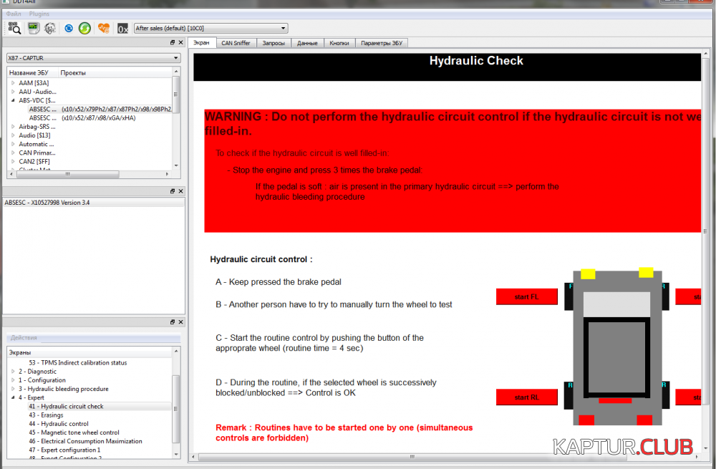Image resolution: width=716 pixels, height=469 pixels.
Task: Click the orange heart diagnostic icon
Action: click(x=104, y=29)
